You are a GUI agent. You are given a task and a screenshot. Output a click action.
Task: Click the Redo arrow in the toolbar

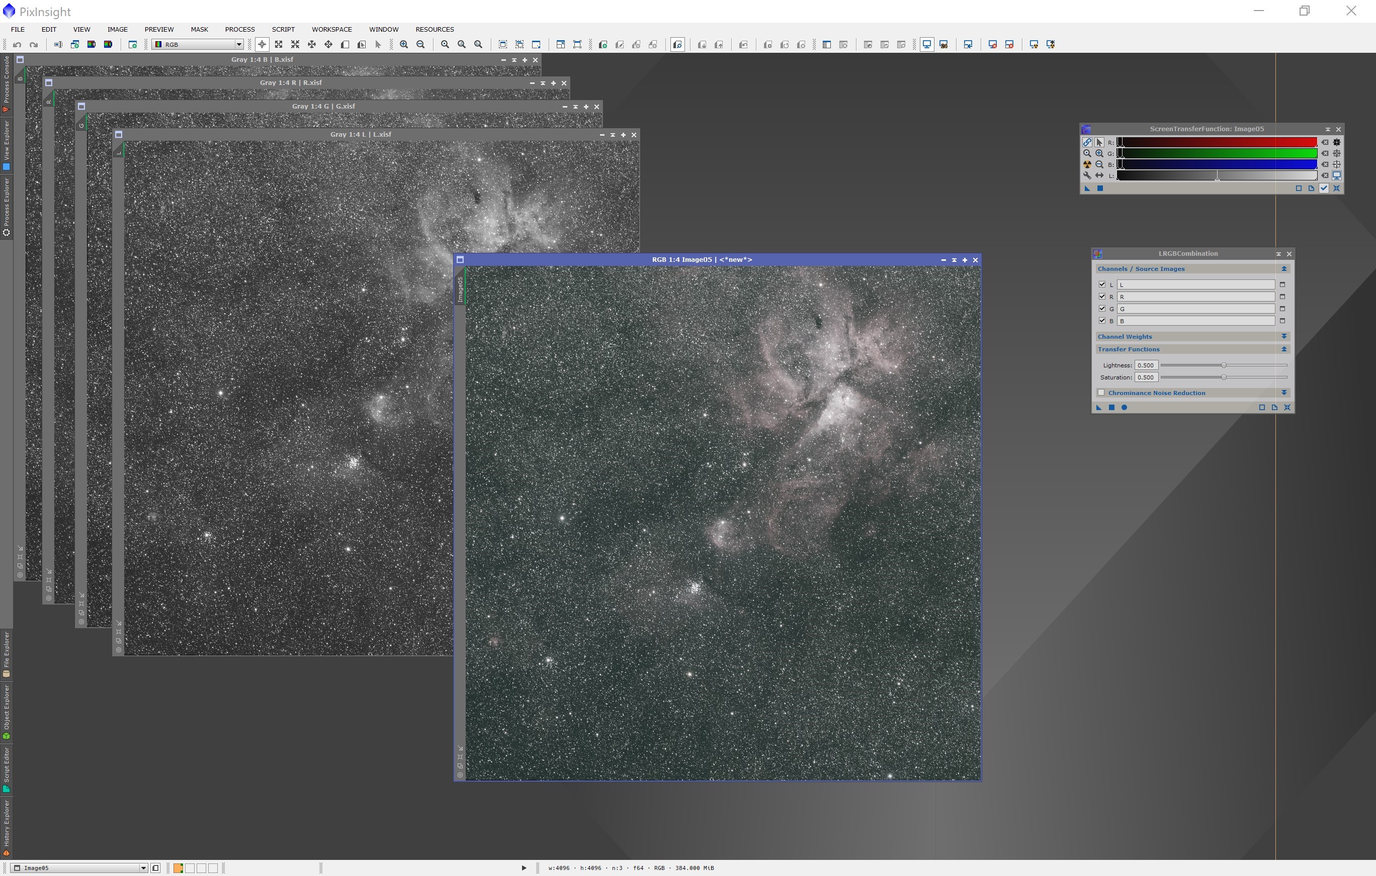click(x=34, y=45)
